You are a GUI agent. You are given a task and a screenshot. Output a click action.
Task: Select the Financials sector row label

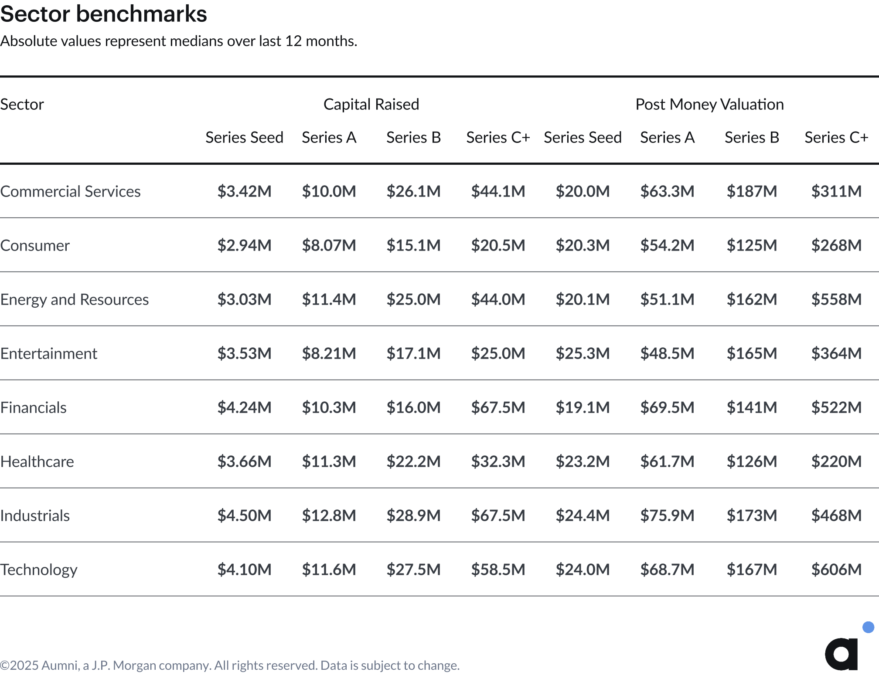point(33,407)
